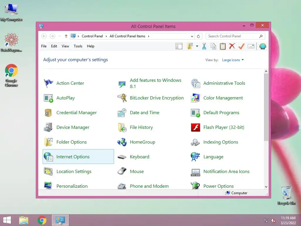Click the Forward navigation arrow
Viewport: 301px width, 226px height.
tap(52, 36)
